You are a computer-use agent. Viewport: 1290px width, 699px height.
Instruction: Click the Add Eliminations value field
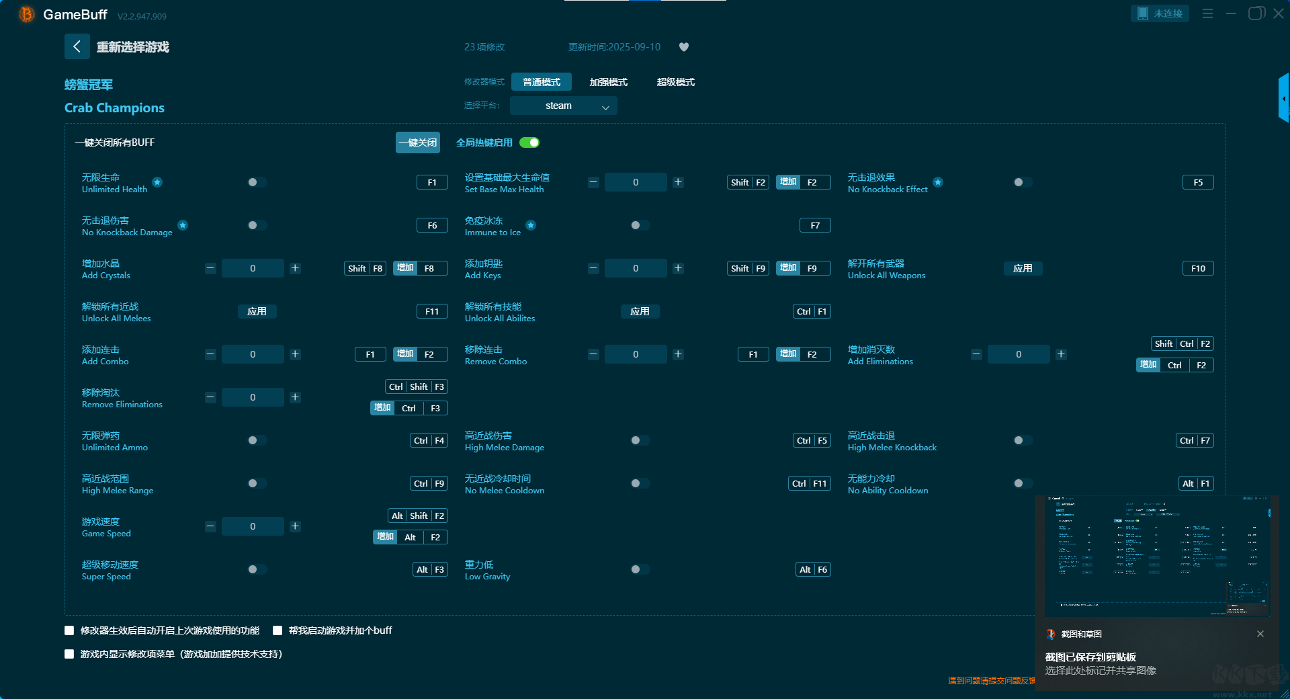coord(1019,354)
